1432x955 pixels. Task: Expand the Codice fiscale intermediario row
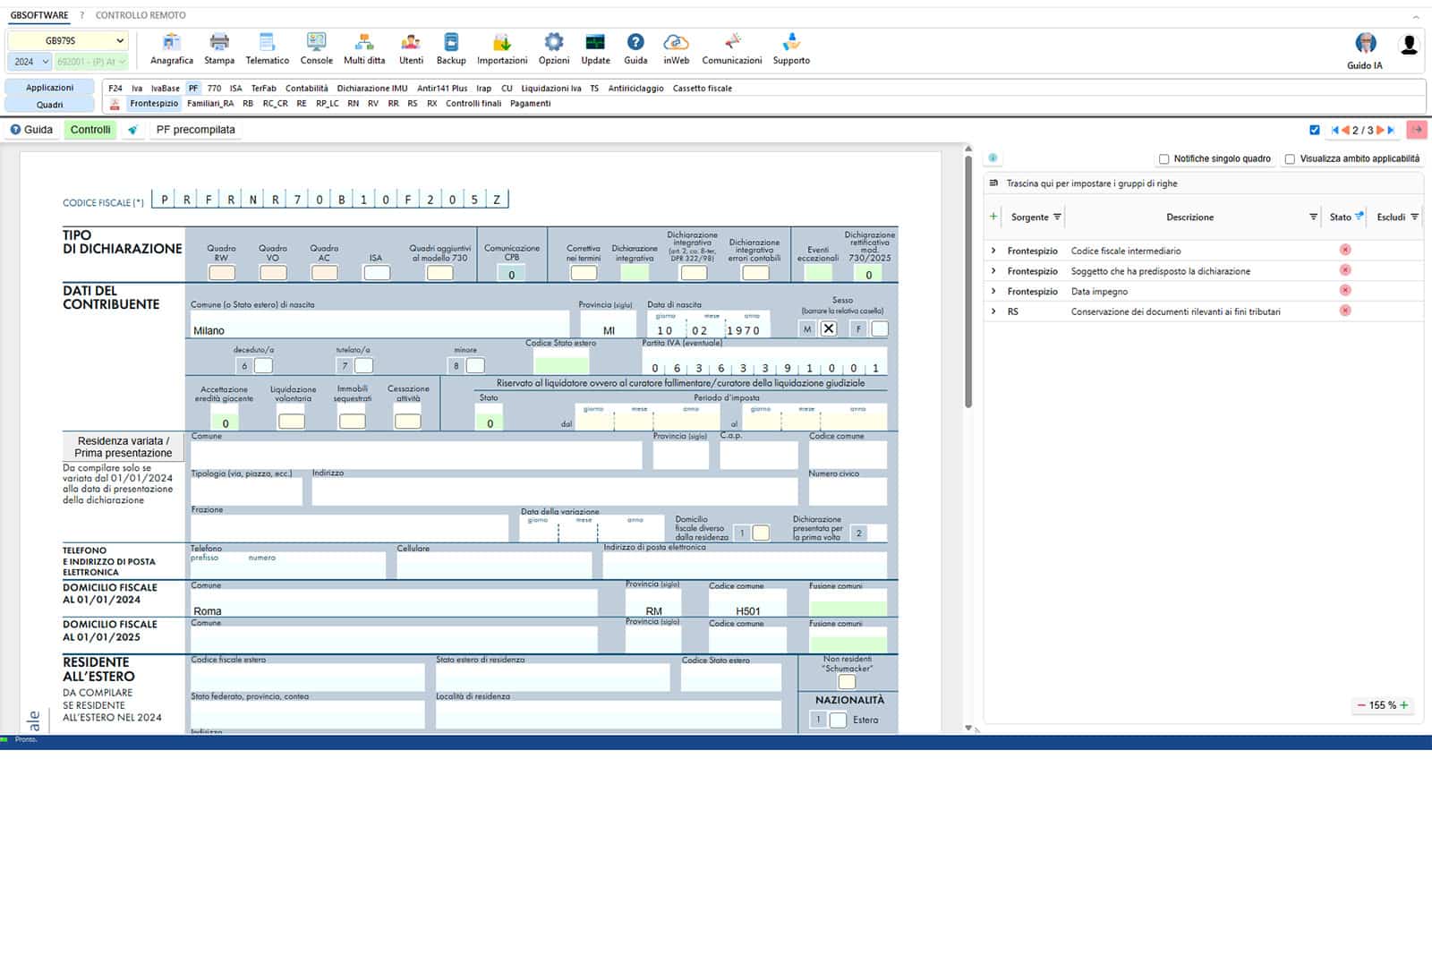(993, 251)
